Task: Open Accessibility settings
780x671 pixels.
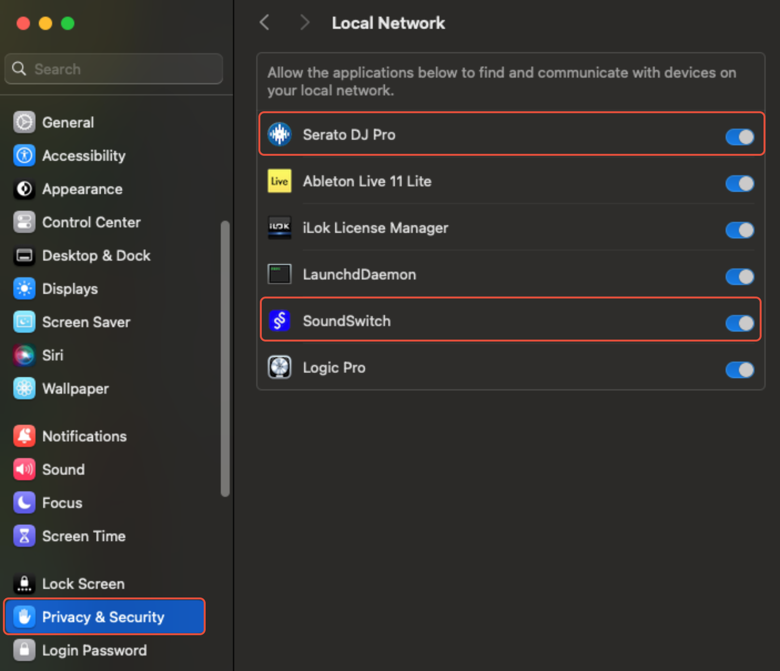Action: (84, 156)
